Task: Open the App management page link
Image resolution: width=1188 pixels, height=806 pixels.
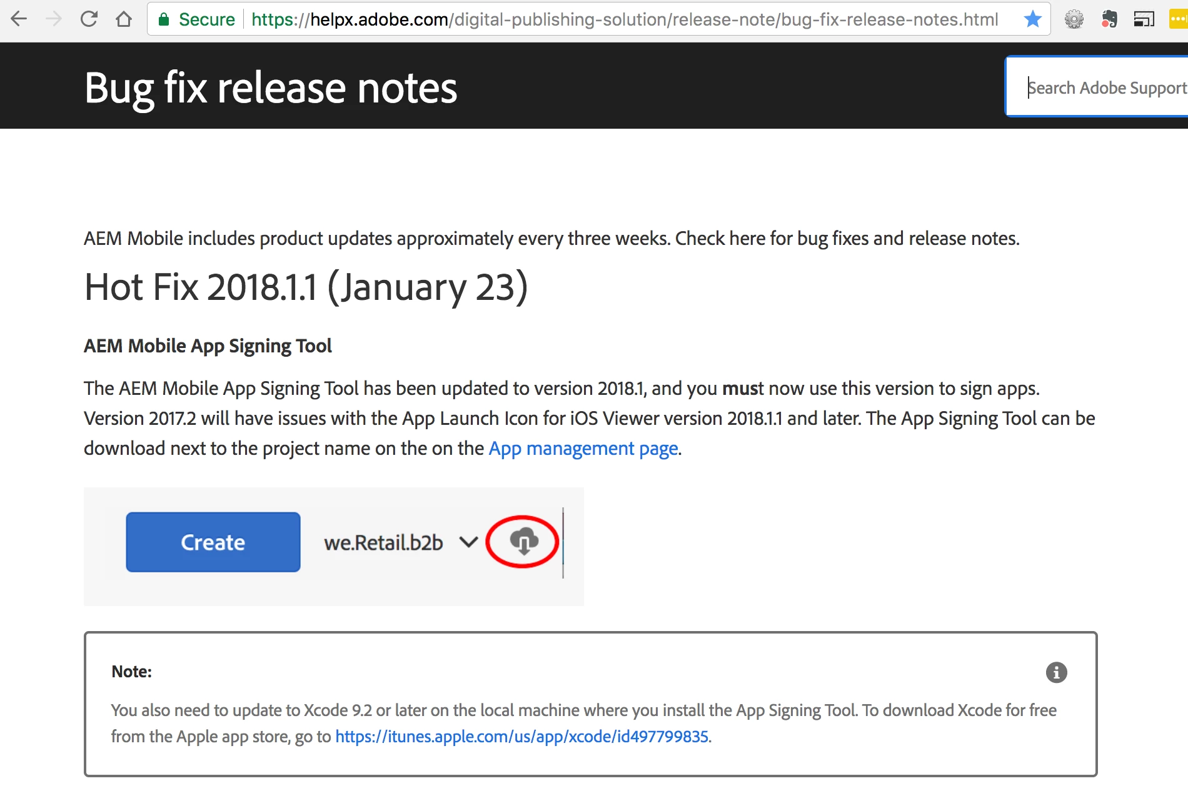Action: [583, 449]
